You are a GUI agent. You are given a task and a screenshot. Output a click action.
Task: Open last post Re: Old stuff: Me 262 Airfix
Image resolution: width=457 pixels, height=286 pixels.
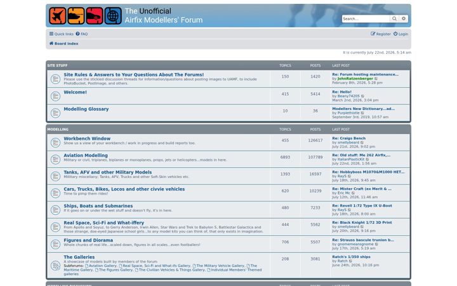[361, 155]
